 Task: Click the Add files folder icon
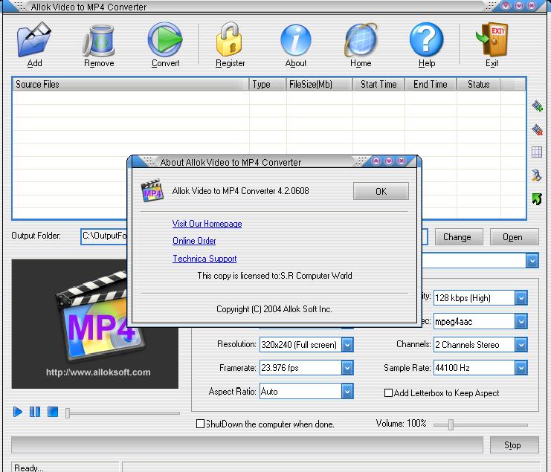point(34,39)
